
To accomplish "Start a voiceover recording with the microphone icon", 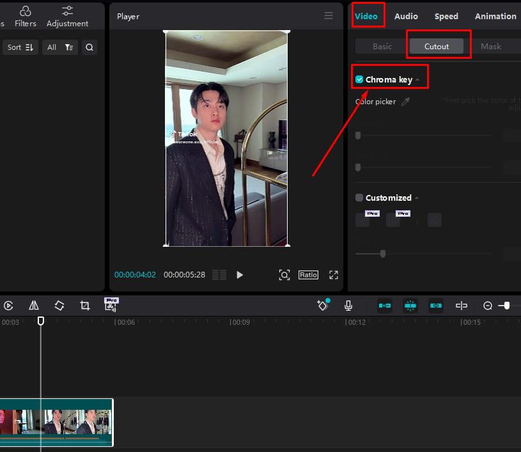I will click(348, 306).
